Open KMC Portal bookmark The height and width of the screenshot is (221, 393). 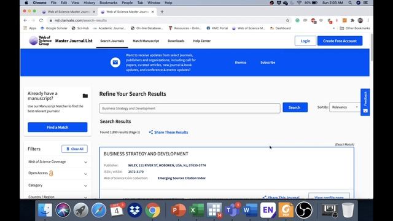coord(217,28)
